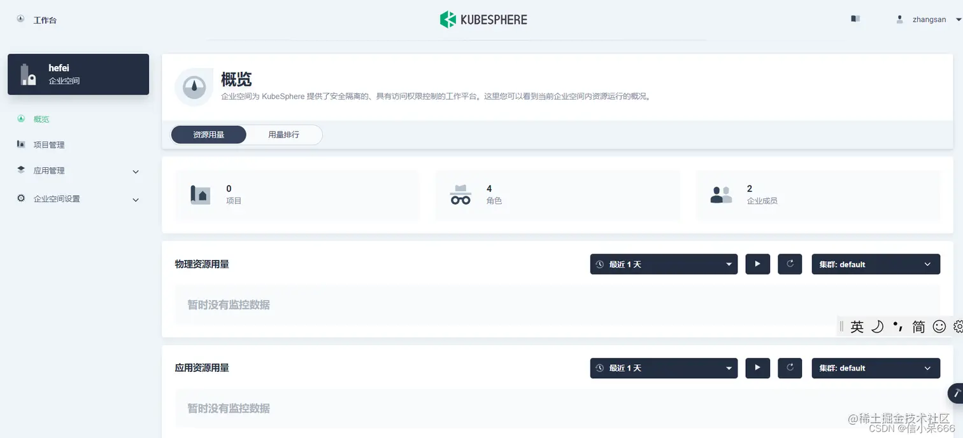The width and height of the screenshot is (963, 438).
Task: Toggle simplified Chinese in the IME bar
Action: tap(918, 326)
